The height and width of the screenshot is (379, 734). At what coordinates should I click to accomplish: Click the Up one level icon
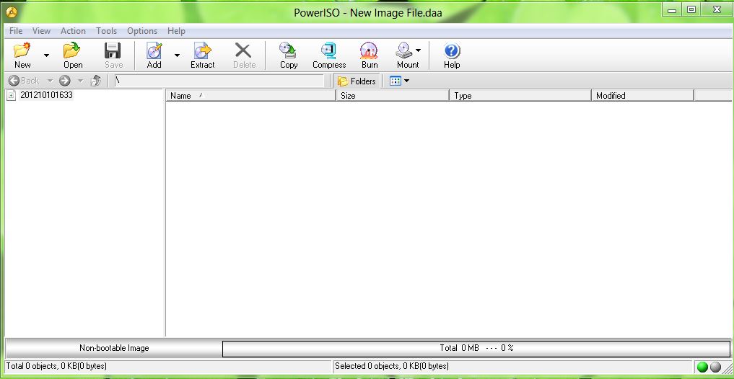96,81
